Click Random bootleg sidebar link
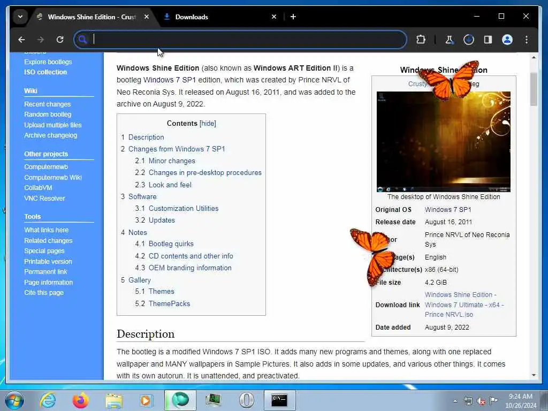This screenshot has height=411, width=548. coord(48,115)
